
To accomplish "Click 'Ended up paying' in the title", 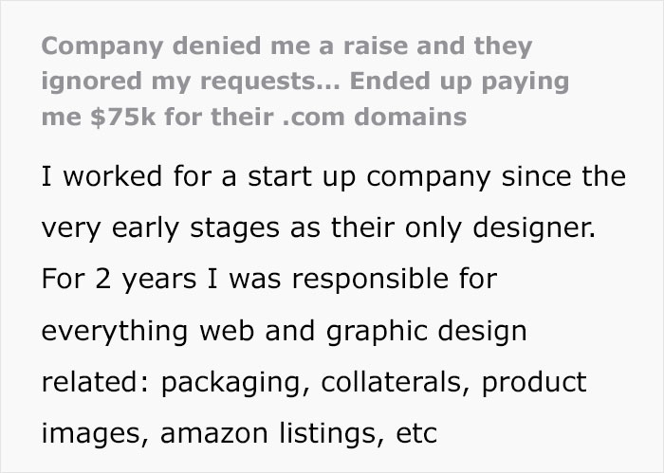I will pos(459,81).
